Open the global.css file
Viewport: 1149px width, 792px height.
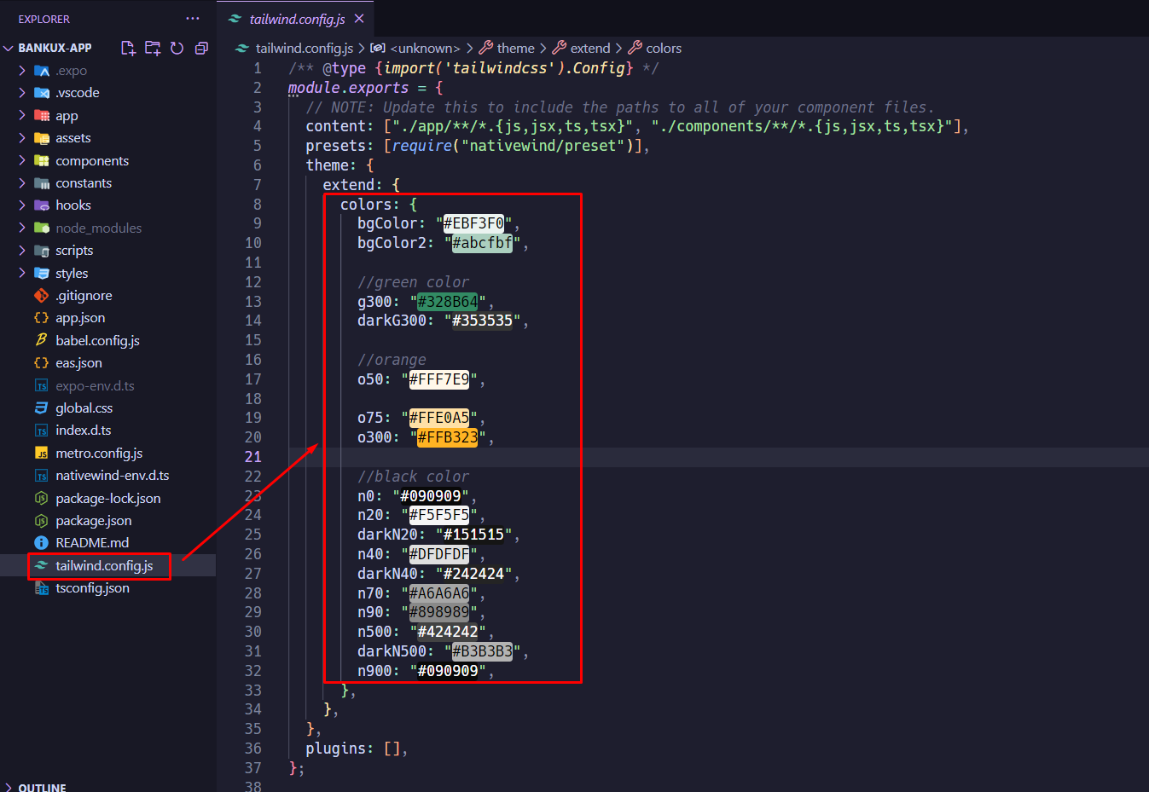coord(84,408)
